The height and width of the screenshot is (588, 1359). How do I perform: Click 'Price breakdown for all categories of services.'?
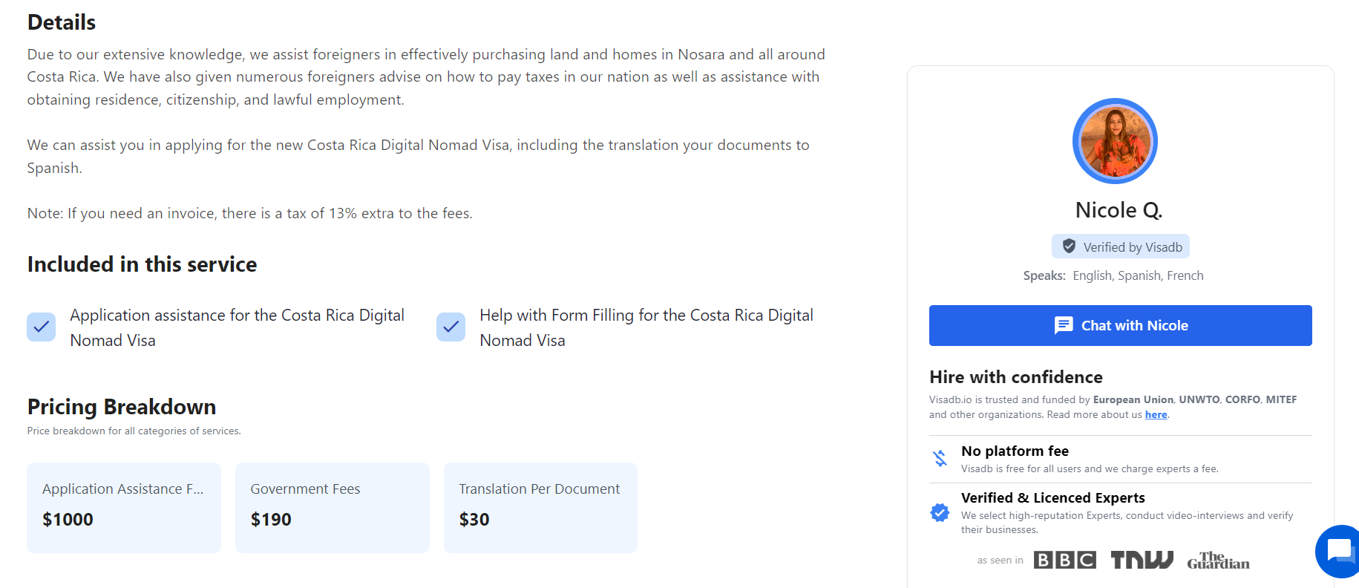pyautogui.click(x=134, y=431)
